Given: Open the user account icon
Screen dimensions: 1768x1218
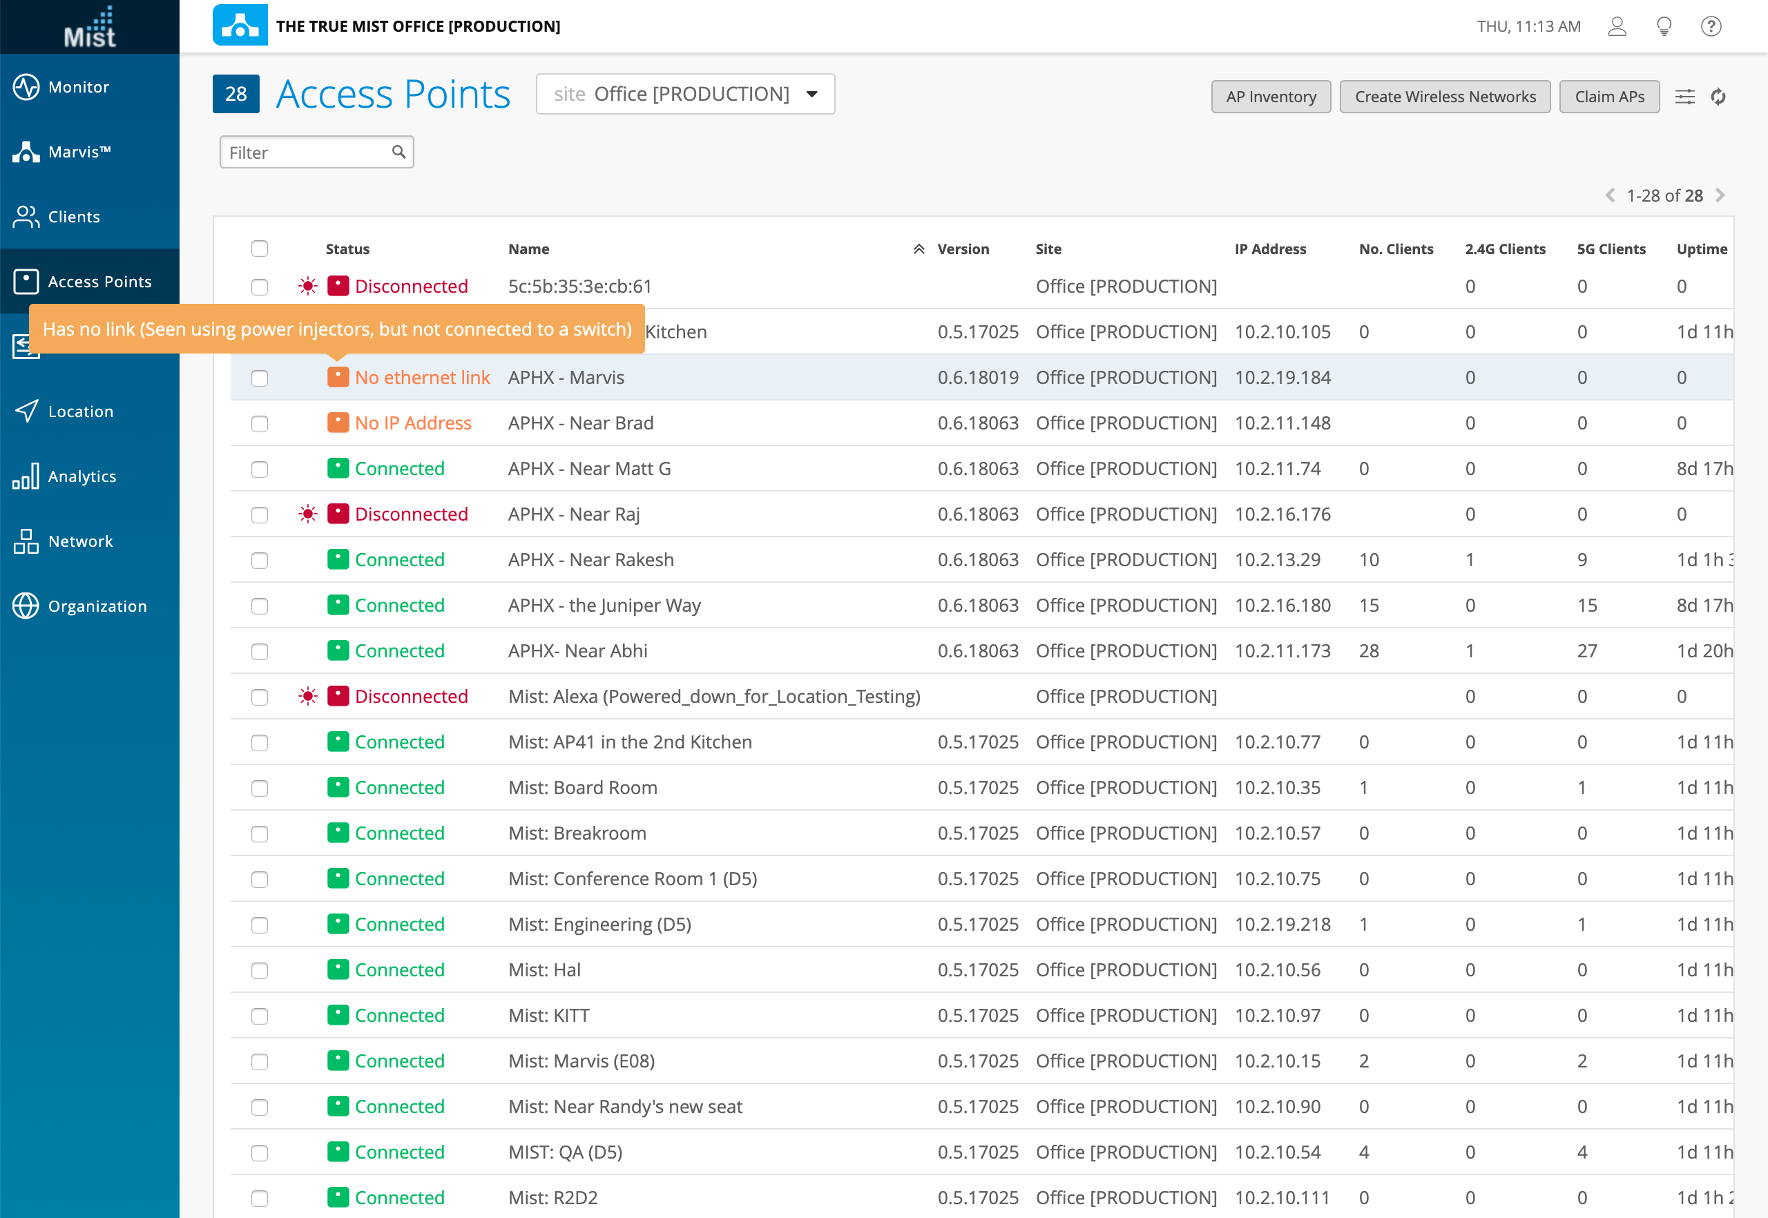Looking at the screenshot, I should point(1617,27).
